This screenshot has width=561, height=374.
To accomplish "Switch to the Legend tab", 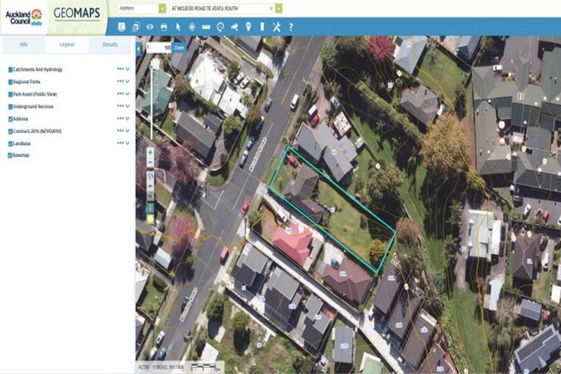I will coord(66,45).
